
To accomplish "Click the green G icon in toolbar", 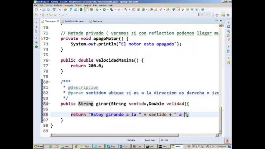I will [x=144, y=10].
